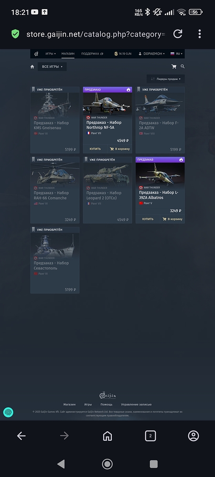Open the browser tabs counter
215x477 pixels.
tap(150, 436)
